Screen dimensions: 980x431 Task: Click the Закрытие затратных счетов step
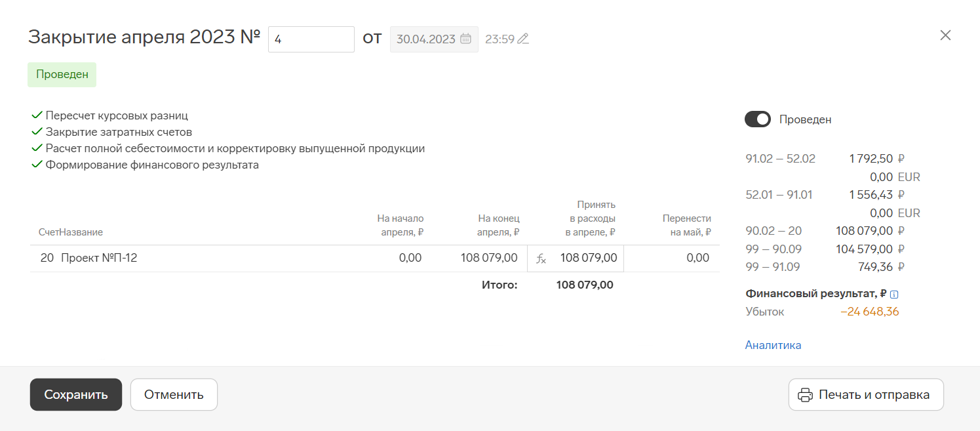coord(118,132)
